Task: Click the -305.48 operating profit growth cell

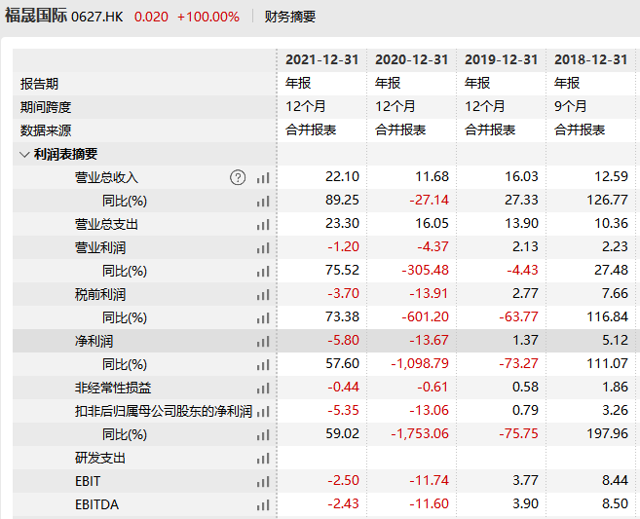Action: pyautogui.click(x=426, y=270)
